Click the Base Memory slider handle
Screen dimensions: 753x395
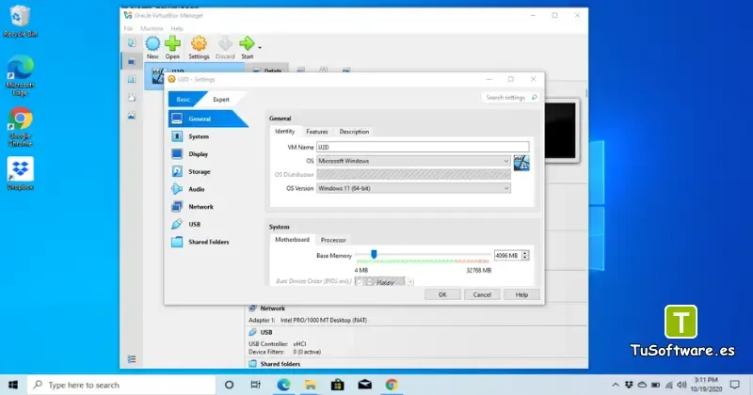coord(374,254)
